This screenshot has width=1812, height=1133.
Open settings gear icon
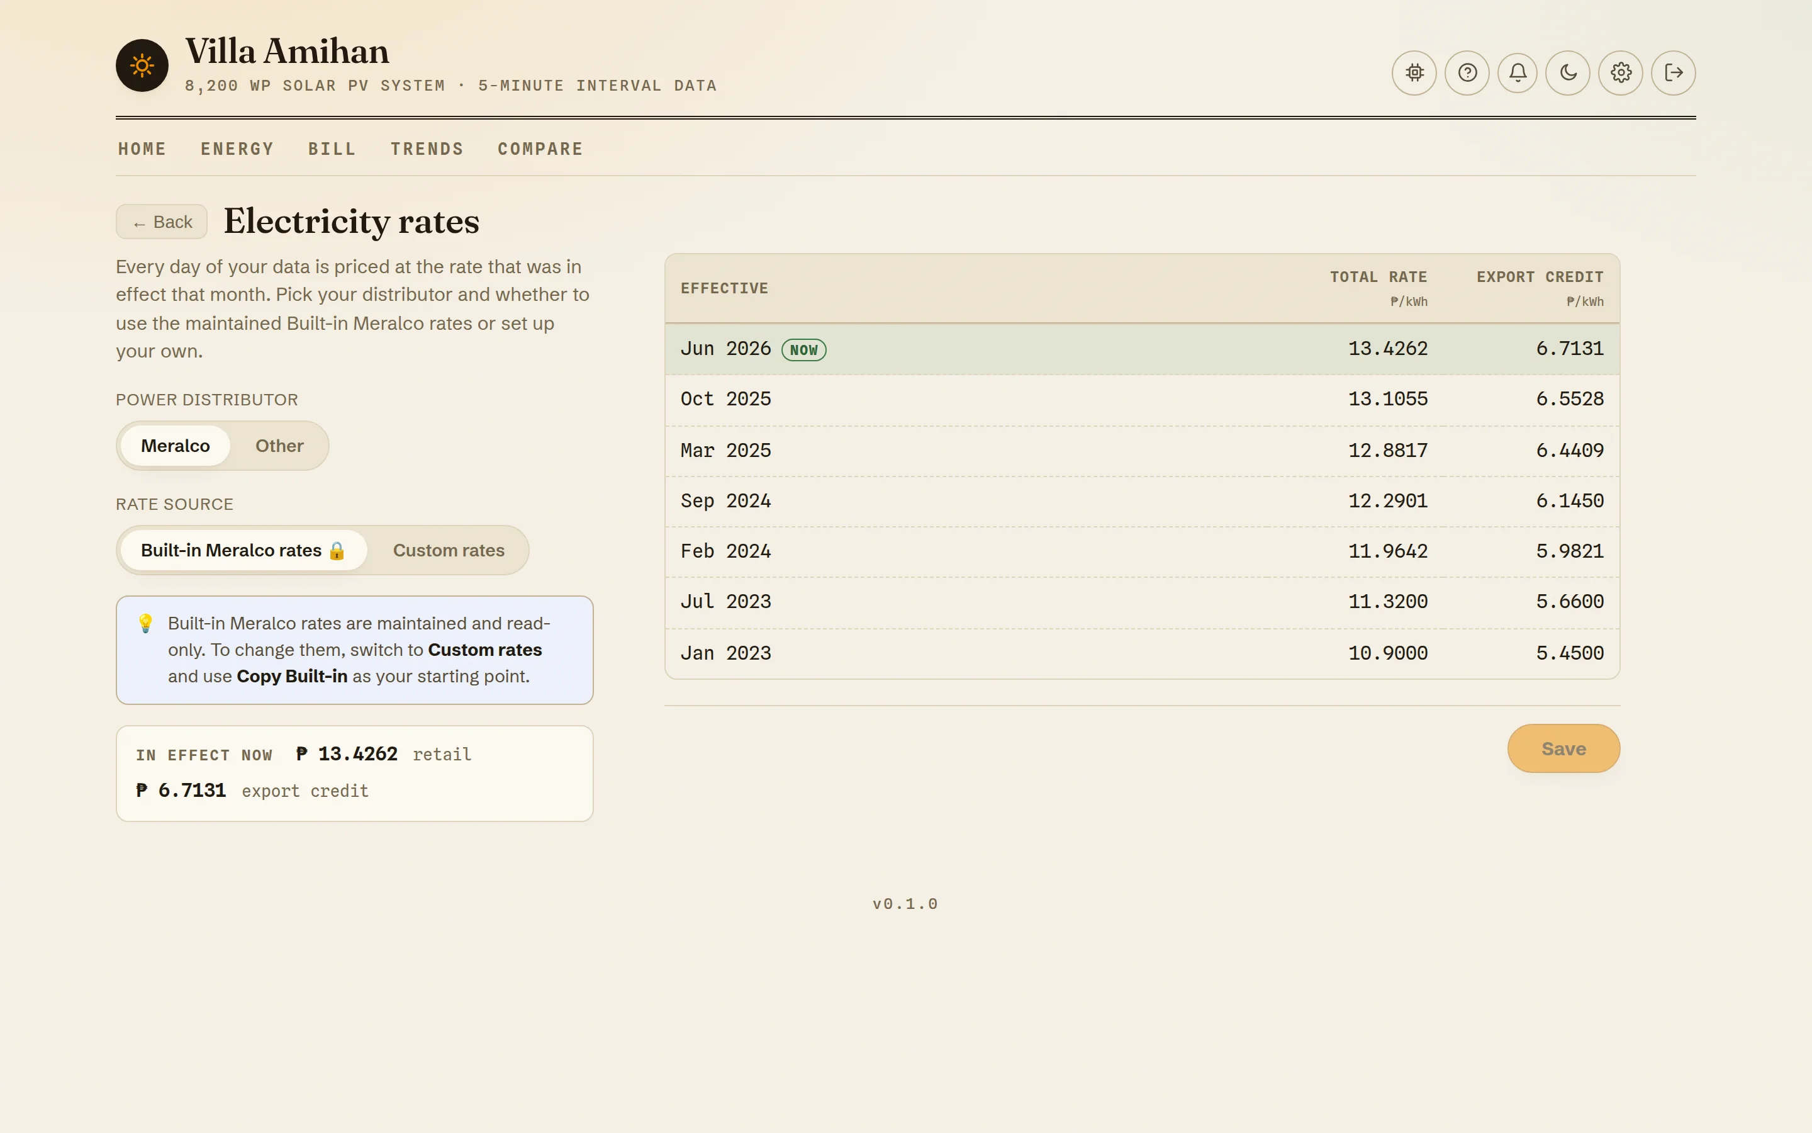(x=1620, y=72)
